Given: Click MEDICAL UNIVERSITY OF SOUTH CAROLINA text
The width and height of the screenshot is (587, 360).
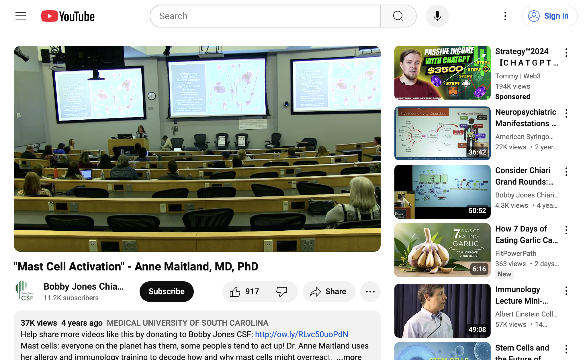Looking at the screenshot, I should [x=187, y=323].
